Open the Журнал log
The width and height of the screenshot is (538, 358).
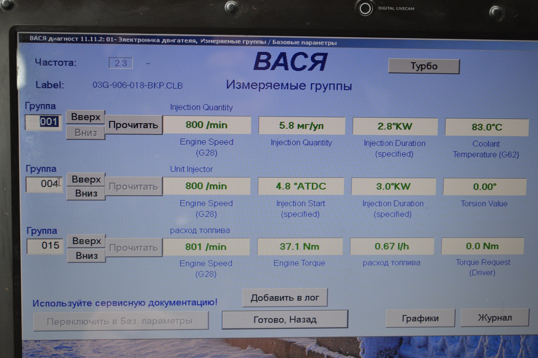(x=495, y=318)
